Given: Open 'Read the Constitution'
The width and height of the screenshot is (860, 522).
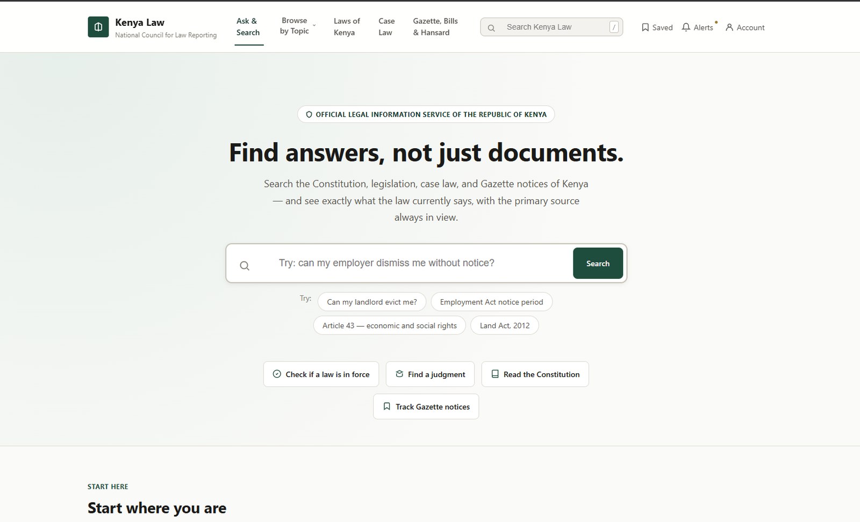Looking at the screenshot, I should tap(535, 374).
